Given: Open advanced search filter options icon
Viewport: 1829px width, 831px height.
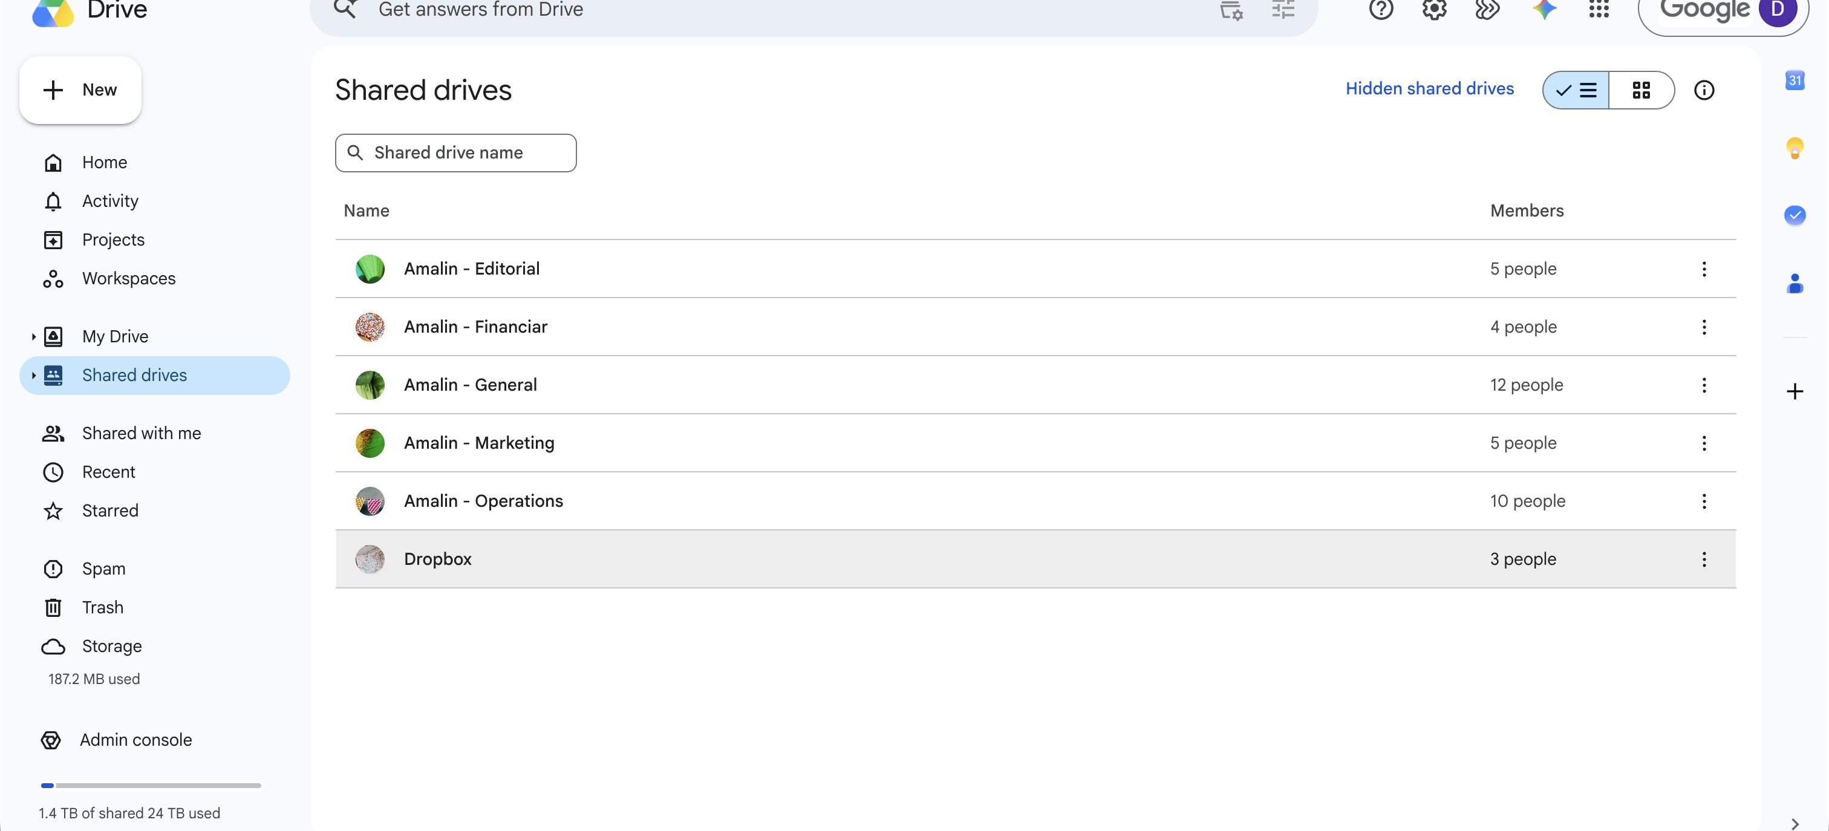Looking at the screenshot, I should click(x=1283, y=9).
